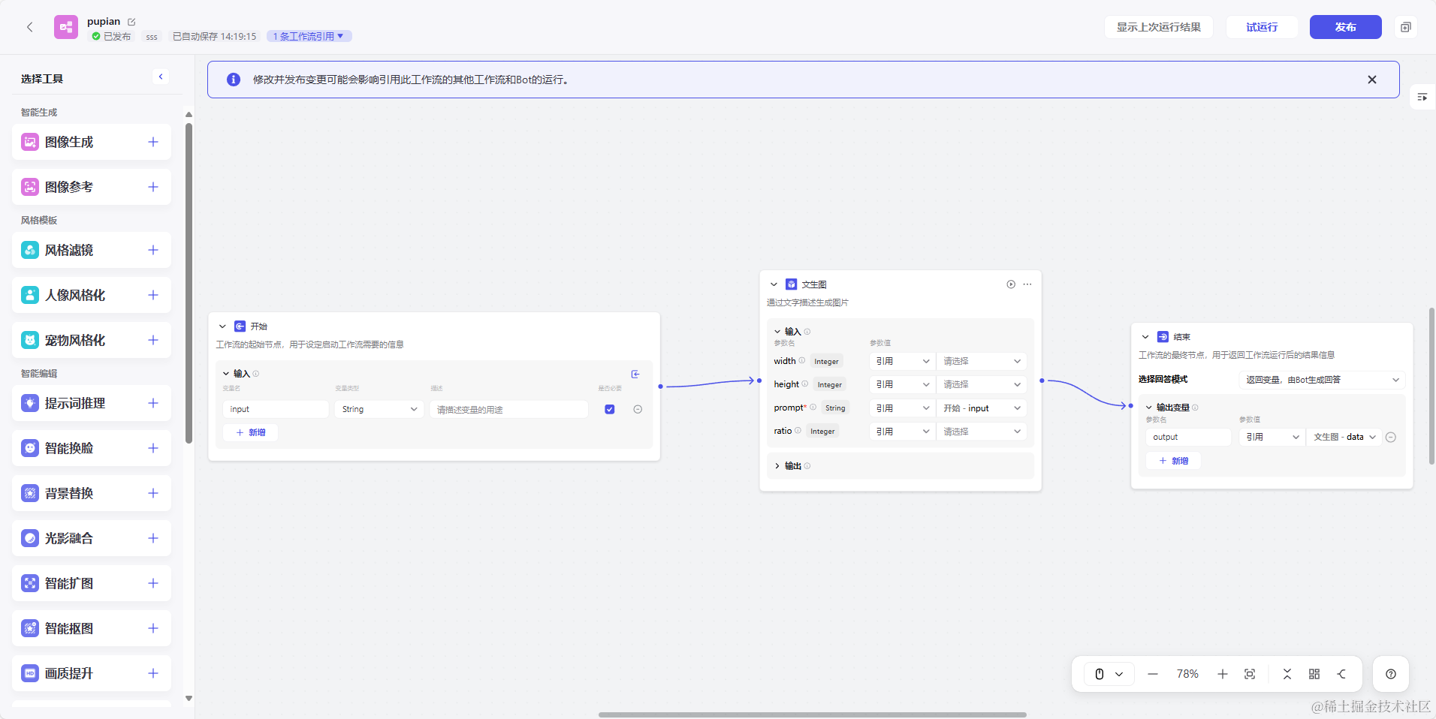Open the help question mark icon
This screenshot has width=1436, height=719.
pos(1391,674)
